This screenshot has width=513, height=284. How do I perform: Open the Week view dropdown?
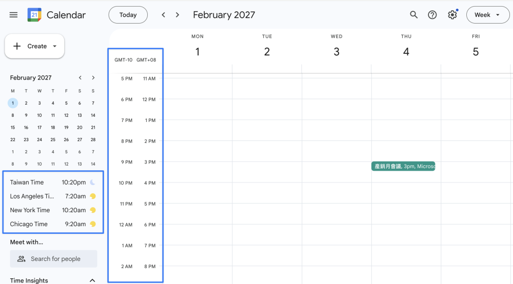pyautogui.click(x=487, y=15)
